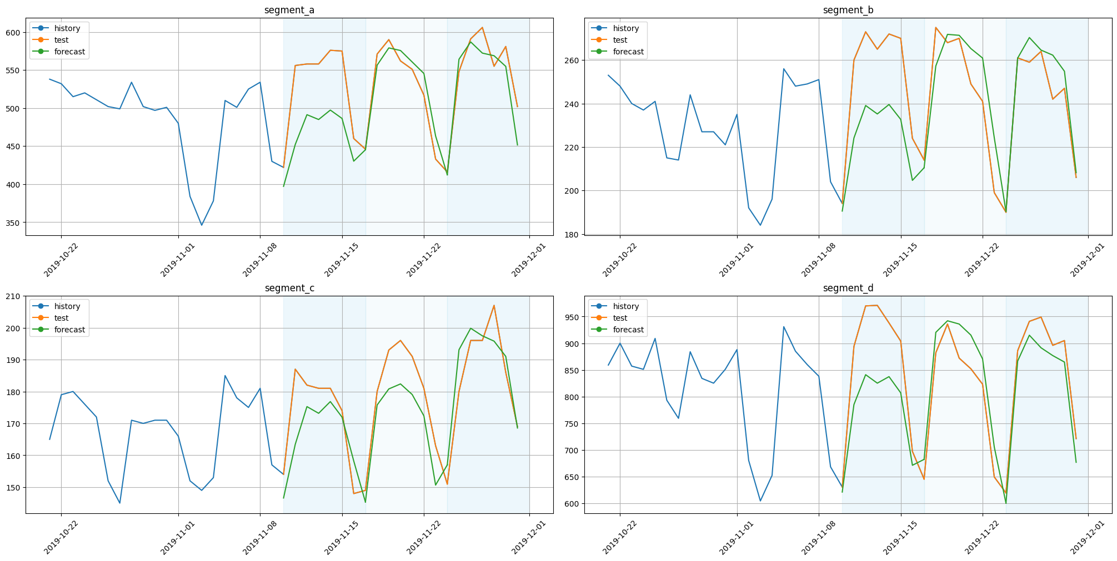Click green forecast line sample in segment_a legend
The width and height of the screenshot is (1117, 561).
tap(41, 52)
